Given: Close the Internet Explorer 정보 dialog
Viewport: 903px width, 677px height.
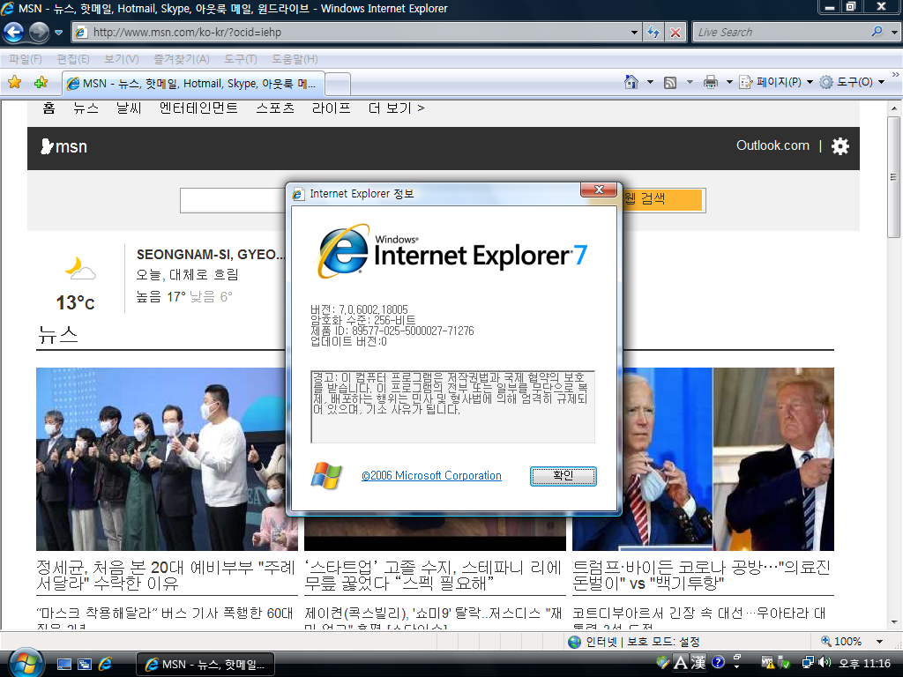Looking at the screenshot, I should (x=599, y=190).
